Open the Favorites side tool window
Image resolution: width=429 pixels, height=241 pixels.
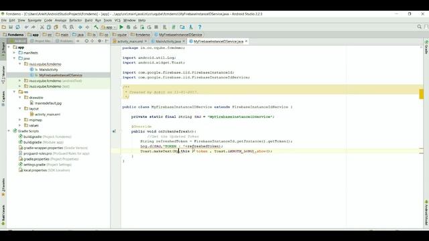tap(3, 187)
